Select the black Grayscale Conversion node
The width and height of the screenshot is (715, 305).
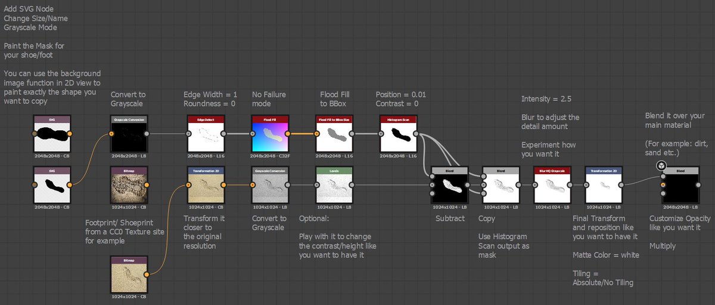click(128, 134)
